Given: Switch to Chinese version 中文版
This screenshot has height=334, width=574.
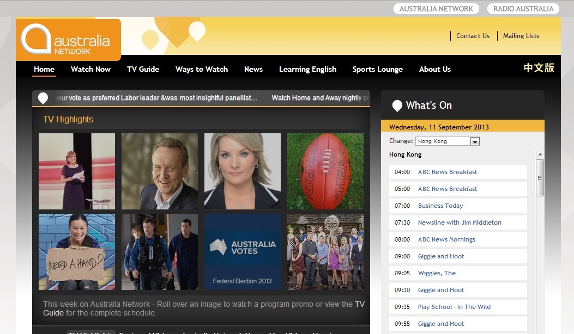Looking at the screenshot, I should point(539,68).
